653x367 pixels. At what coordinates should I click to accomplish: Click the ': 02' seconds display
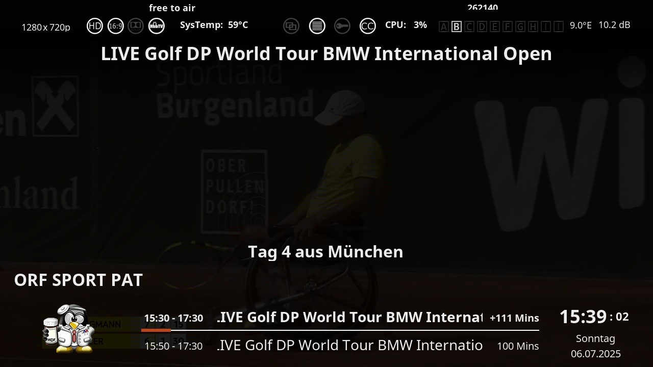[x=619, y=317]
